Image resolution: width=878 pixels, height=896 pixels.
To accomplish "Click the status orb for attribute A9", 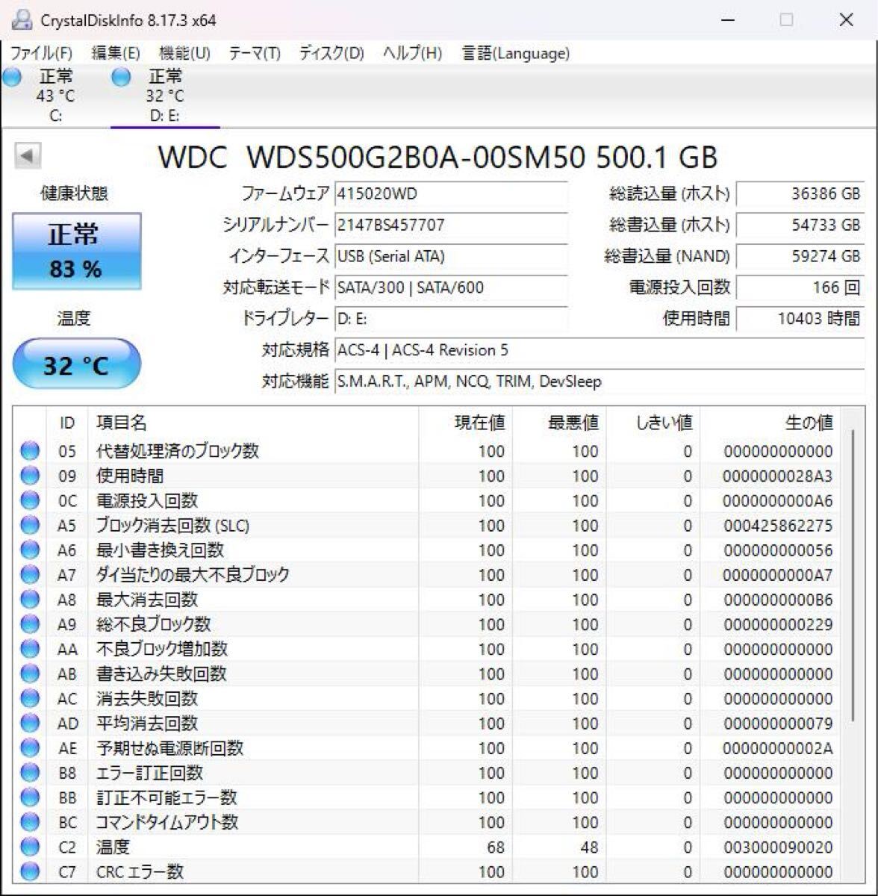I will pos(30,624).
